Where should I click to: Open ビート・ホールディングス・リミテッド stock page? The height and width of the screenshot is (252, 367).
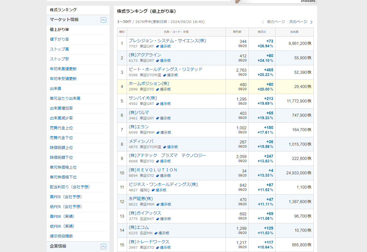coord(165,69)
